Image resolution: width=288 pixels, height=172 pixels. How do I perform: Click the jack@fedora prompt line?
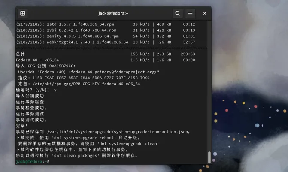33,162
